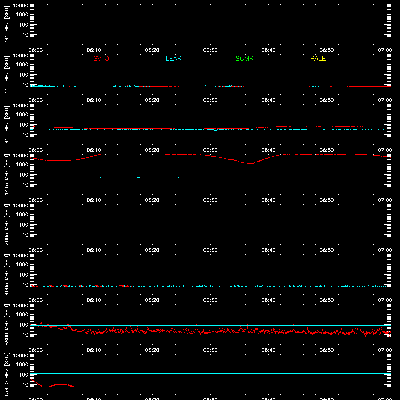The image size is (400, 400).
Task: Click '06:40' below the 410 MHz panel
Action: [x=268, y=100]
